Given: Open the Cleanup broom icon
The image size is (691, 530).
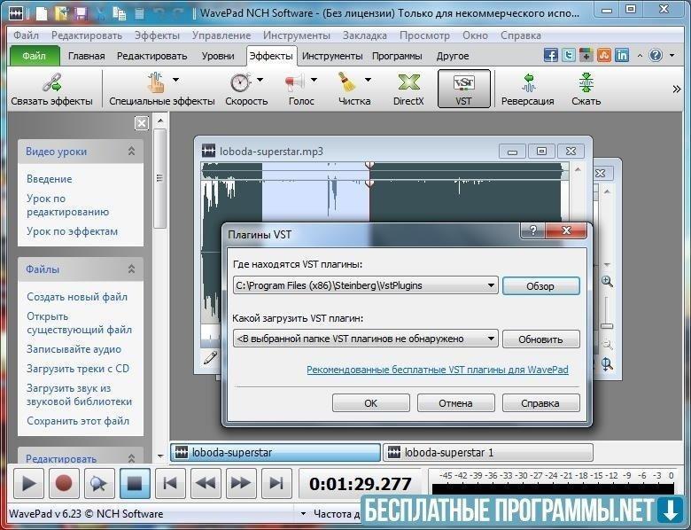Looking at the screenshot, I should tap(347, 82).
